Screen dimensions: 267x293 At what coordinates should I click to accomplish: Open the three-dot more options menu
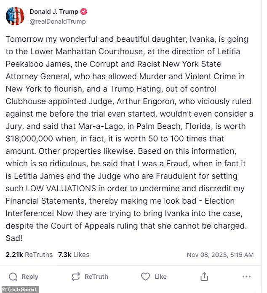pyautogui.click(x=247, y=277)
